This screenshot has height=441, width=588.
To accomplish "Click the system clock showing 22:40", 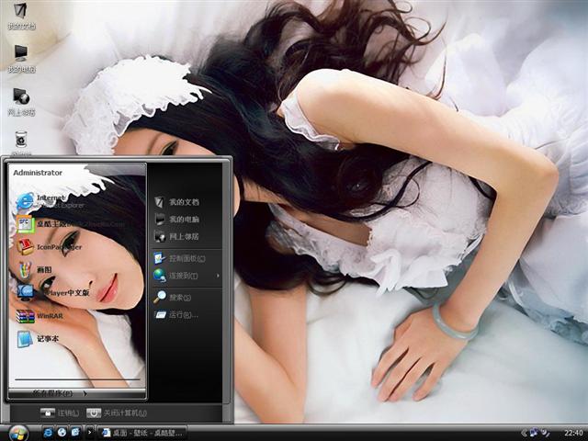I will coord(572,432).
